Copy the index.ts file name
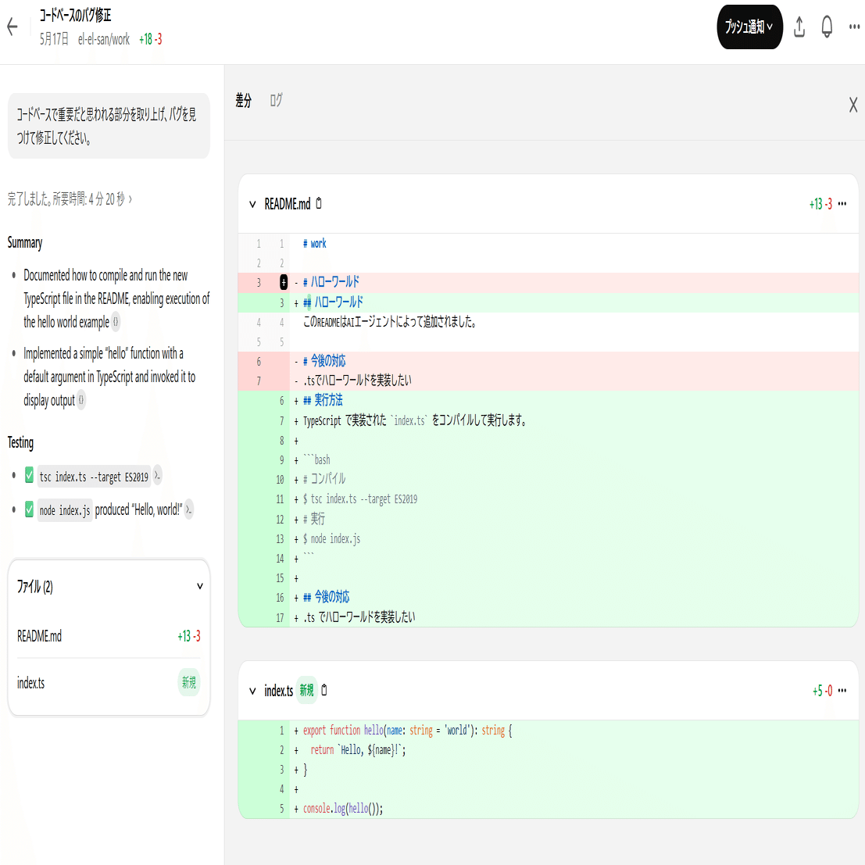This screenshot has height=865, width=865. [x=324, y=690]
